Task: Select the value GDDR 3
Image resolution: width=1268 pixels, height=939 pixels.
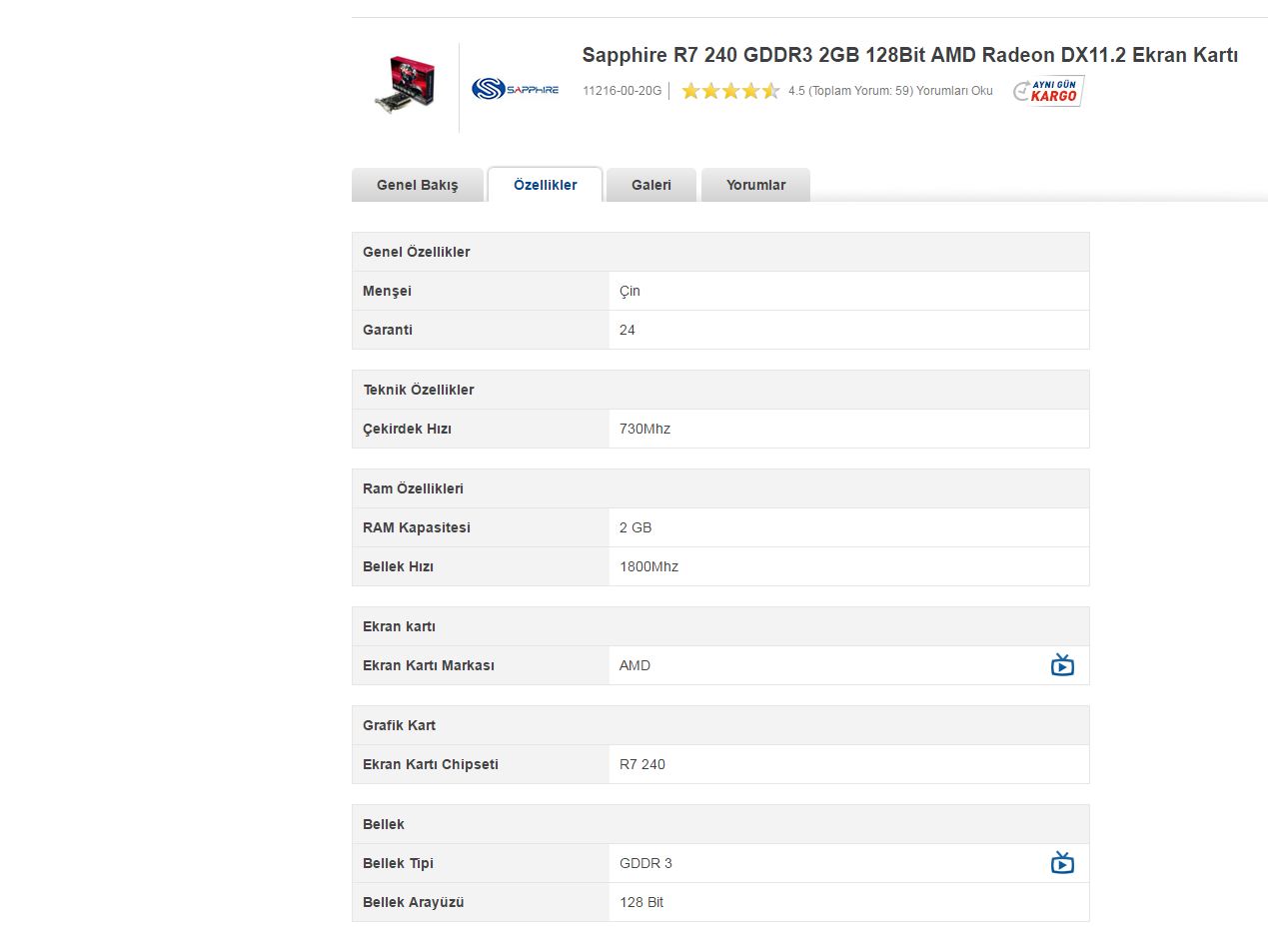Action: 645,863
